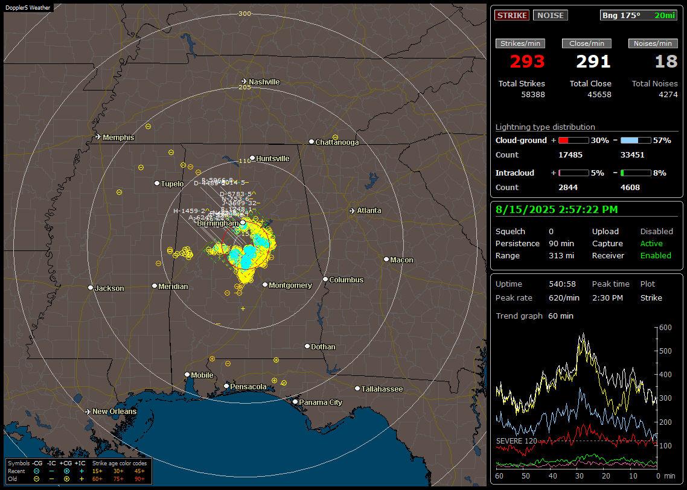The width and height of the screenshot is (687, 490).
Task: Click the Close/min label box
Action: [x=587, y=43]
